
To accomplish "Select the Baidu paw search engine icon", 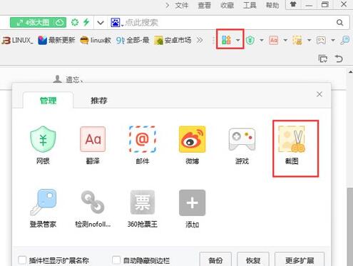I will point(116,23).
